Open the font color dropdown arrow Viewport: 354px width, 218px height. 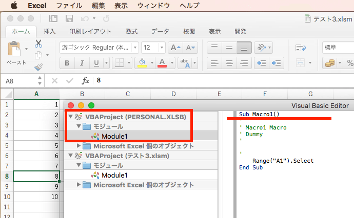pos(172,63)
